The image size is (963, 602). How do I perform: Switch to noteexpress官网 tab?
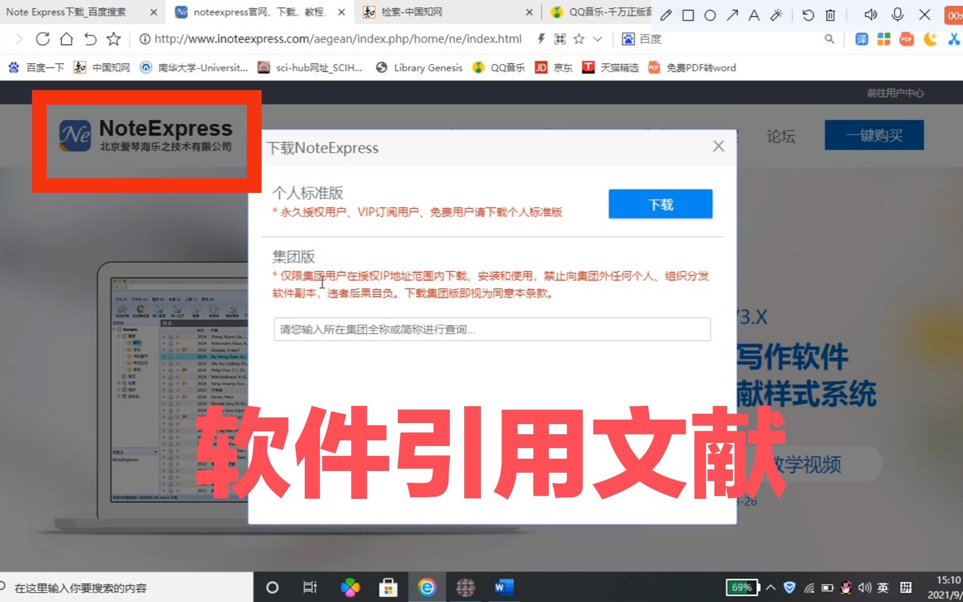(x=259, y=12)
